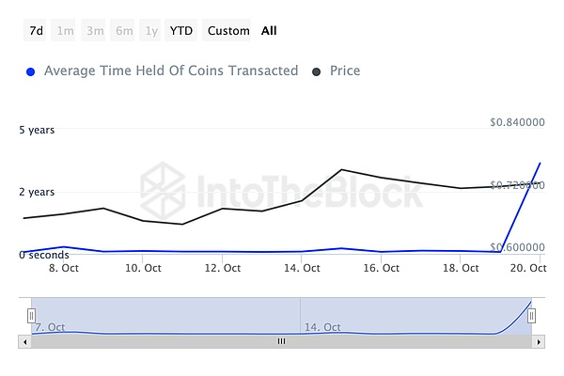Select the 3m time range
This screenshot has height=376, width=564.
(x=93, y=31)
